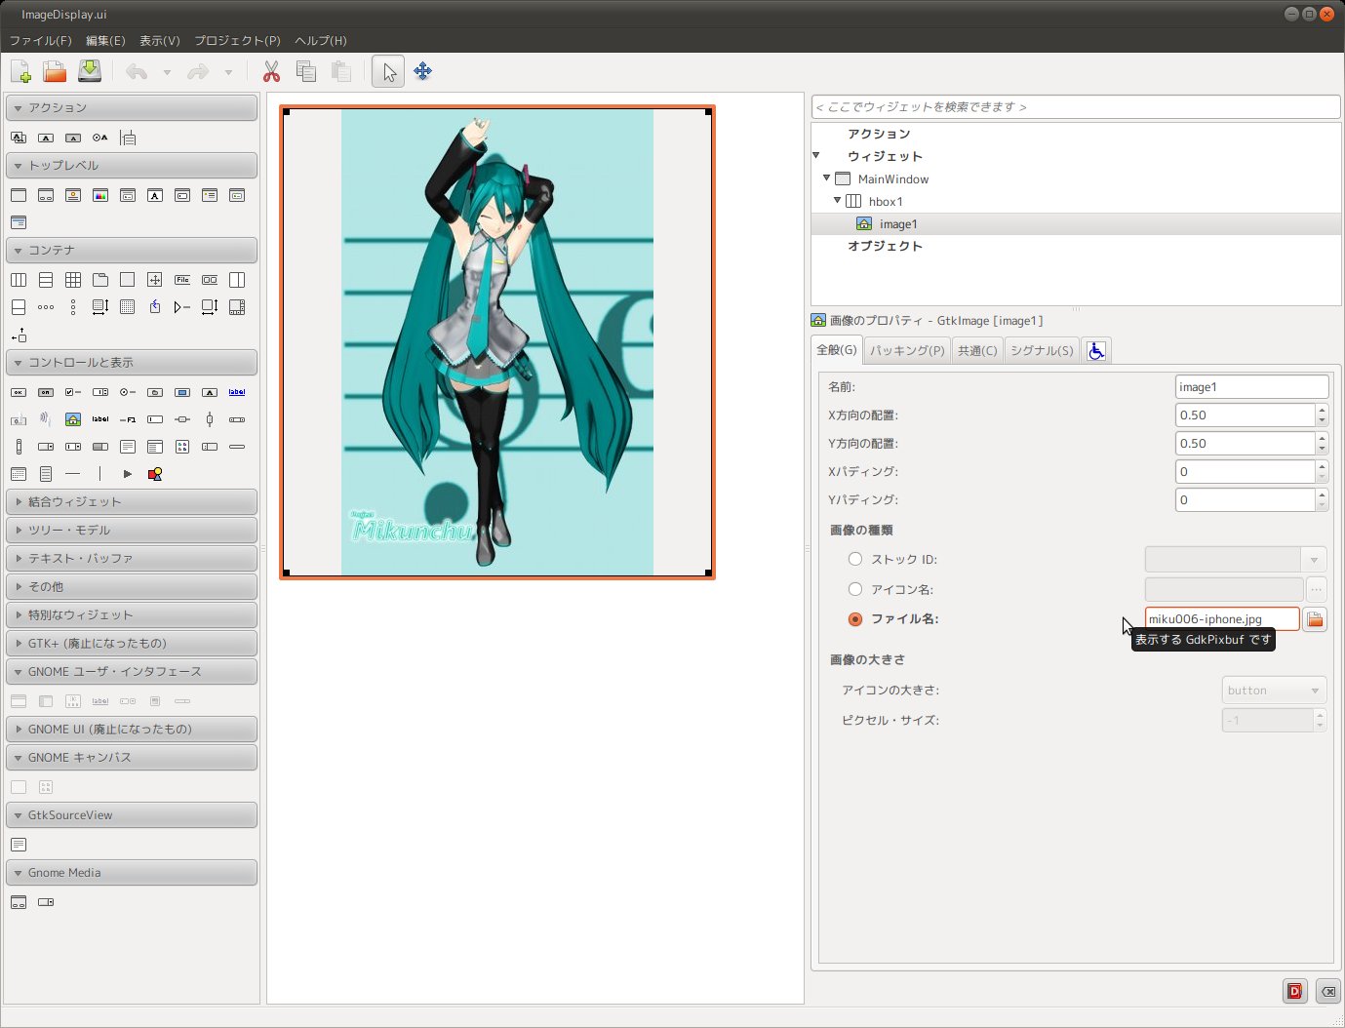
Task: Select the Menu Bar 'File' palette icon
Action: tap(182, 280)
